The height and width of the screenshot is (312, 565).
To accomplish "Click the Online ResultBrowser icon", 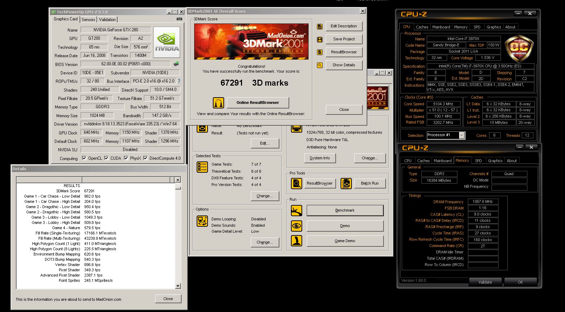I will coord(218,102).
